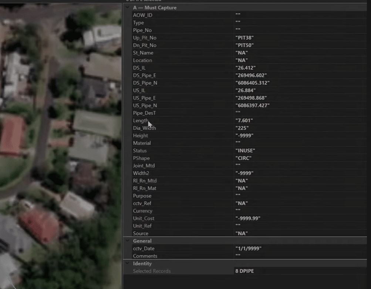The height and width of the screenshot is (289, 371).
Task: Click the "Currency" attribute label
Action: (x=142, y=211)
